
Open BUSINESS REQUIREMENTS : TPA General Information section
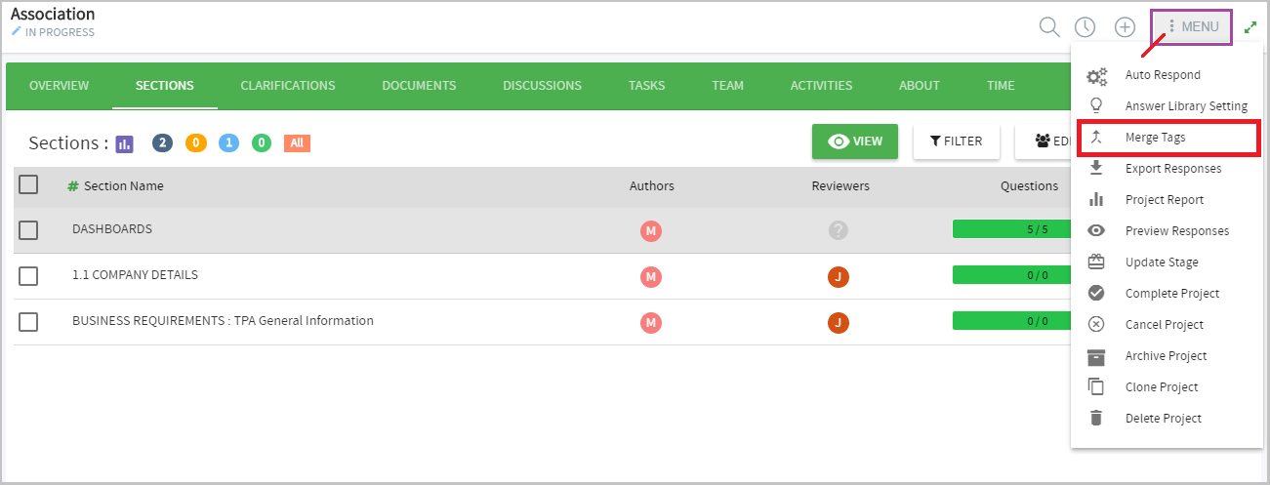click(223, 321)
